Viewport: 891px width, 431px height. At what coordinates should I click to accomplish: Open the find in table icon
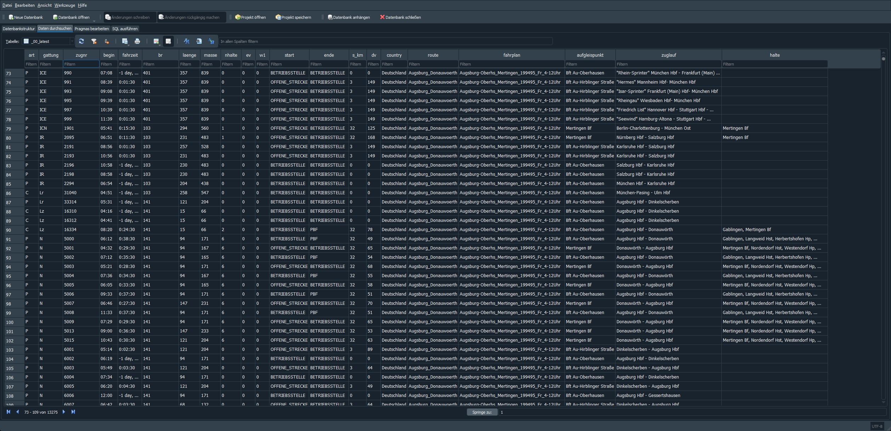pyautogui.click(x=199, y=41)
